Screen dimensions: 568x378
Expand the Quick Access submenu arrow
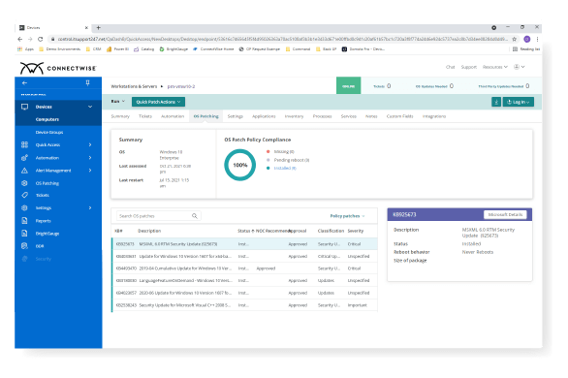point(90,144)
